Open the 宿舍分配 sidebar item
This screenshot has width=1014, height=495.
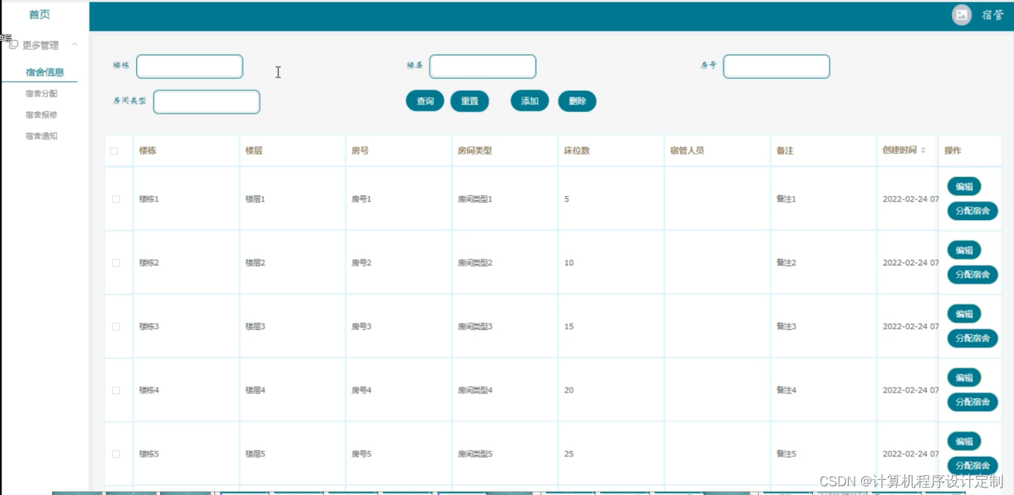click(41, 94)
